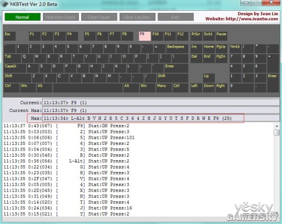Viewport: 282px width, 224px height.
Task: Click the Menu key tile
Action: point(164,88)
